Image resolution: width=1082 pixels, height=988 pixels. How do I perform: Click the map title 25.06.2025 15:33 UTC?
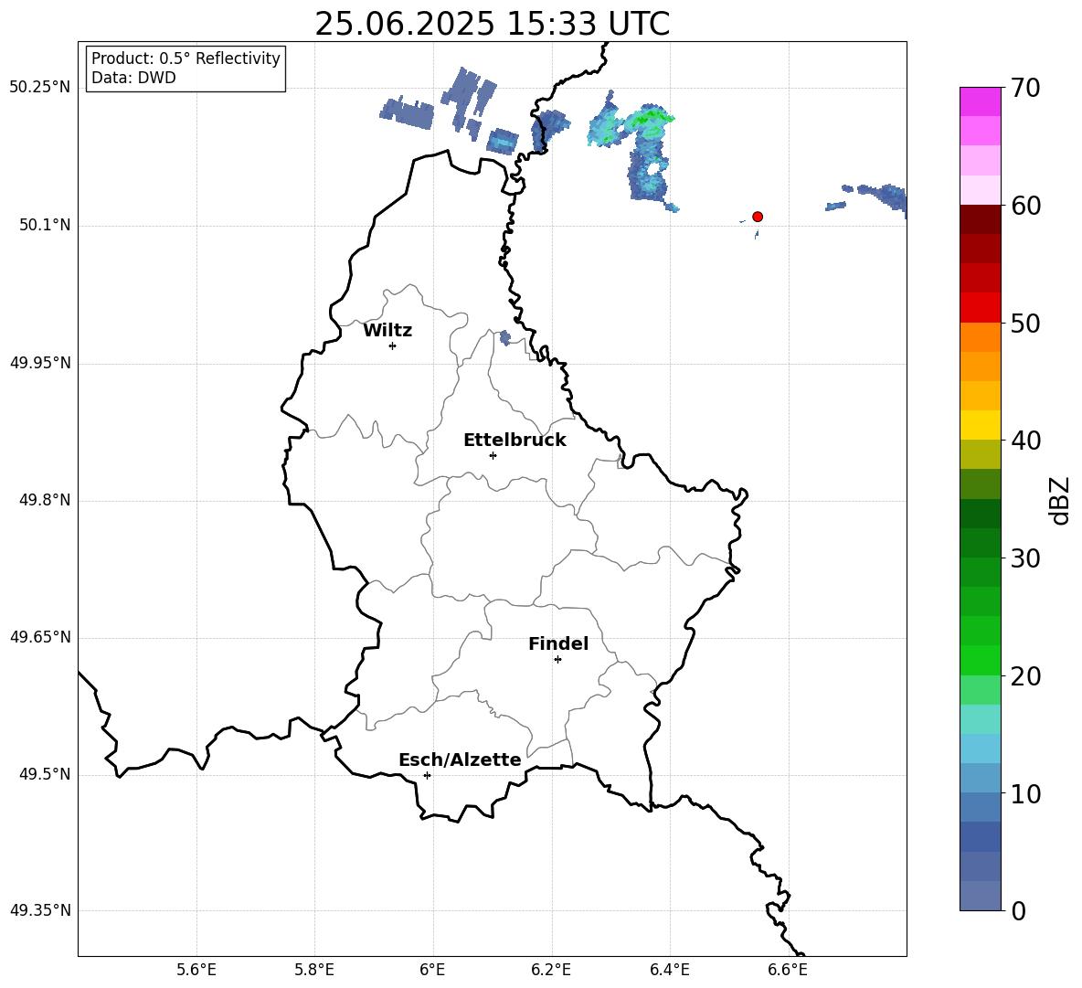coord(492,24)
